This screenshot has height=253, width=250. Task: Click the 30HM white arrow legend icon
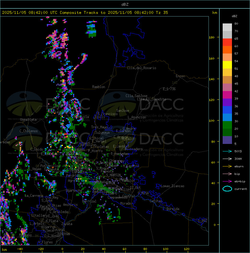coord(227,159)
